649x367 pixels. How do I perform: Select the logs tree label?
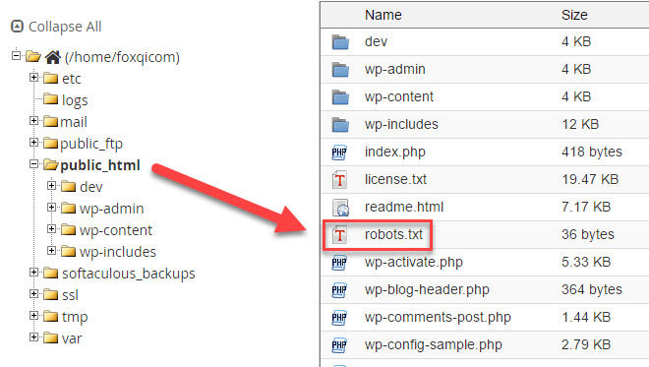pos(75,100)
